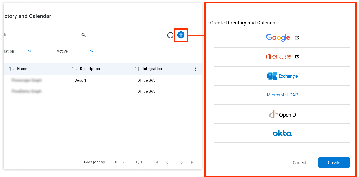
Task: Click Create Directory and Calendar heading
Action: [x=244, y=23]
